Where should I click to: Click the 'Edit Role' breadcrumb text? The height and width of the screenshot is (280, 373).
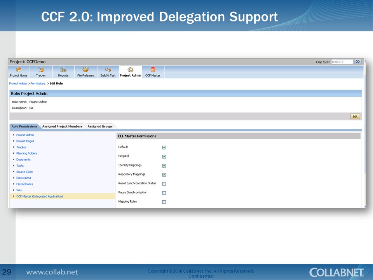coord(56,84)
